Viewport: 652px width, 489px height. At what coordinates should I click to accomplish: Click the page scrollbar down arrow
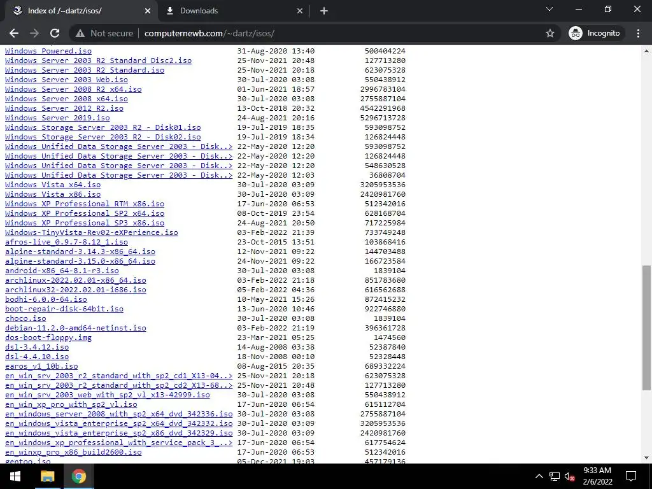click(646, 458)
